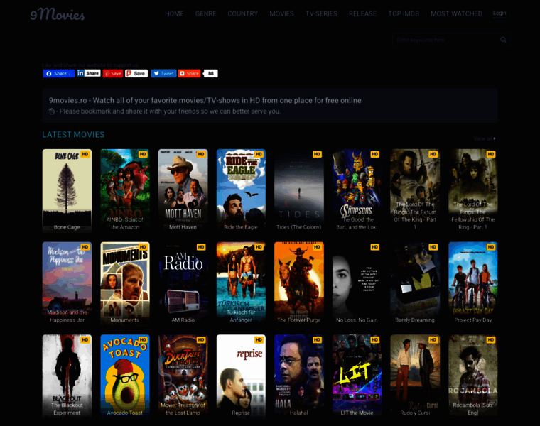Share the site on Facebook
Image resolution: width=540 pixels, height=426 pixels.
(59, 73)
